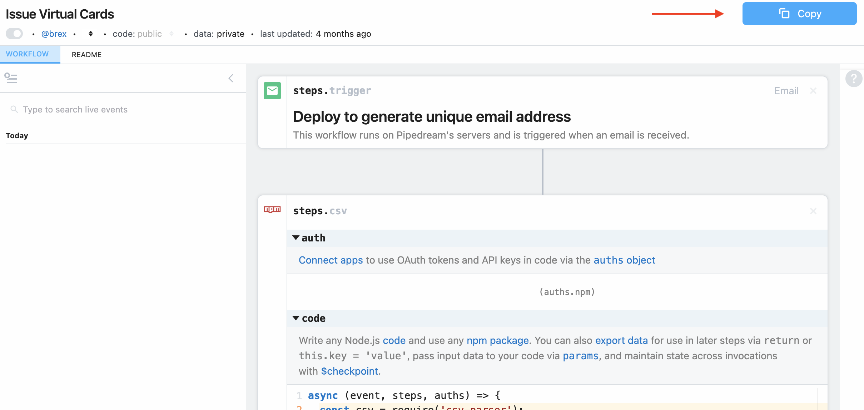The height and width of the screenshot is (410, 864).
Task: Remove the steps.trigger step with X
Action: click(813, 91)
